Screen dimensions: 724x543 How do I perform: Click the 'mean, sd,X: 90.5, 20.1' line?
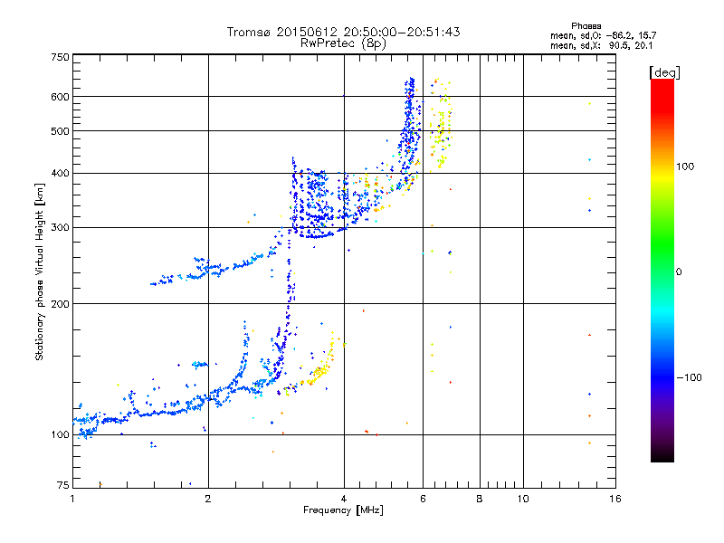click(601, 45)
